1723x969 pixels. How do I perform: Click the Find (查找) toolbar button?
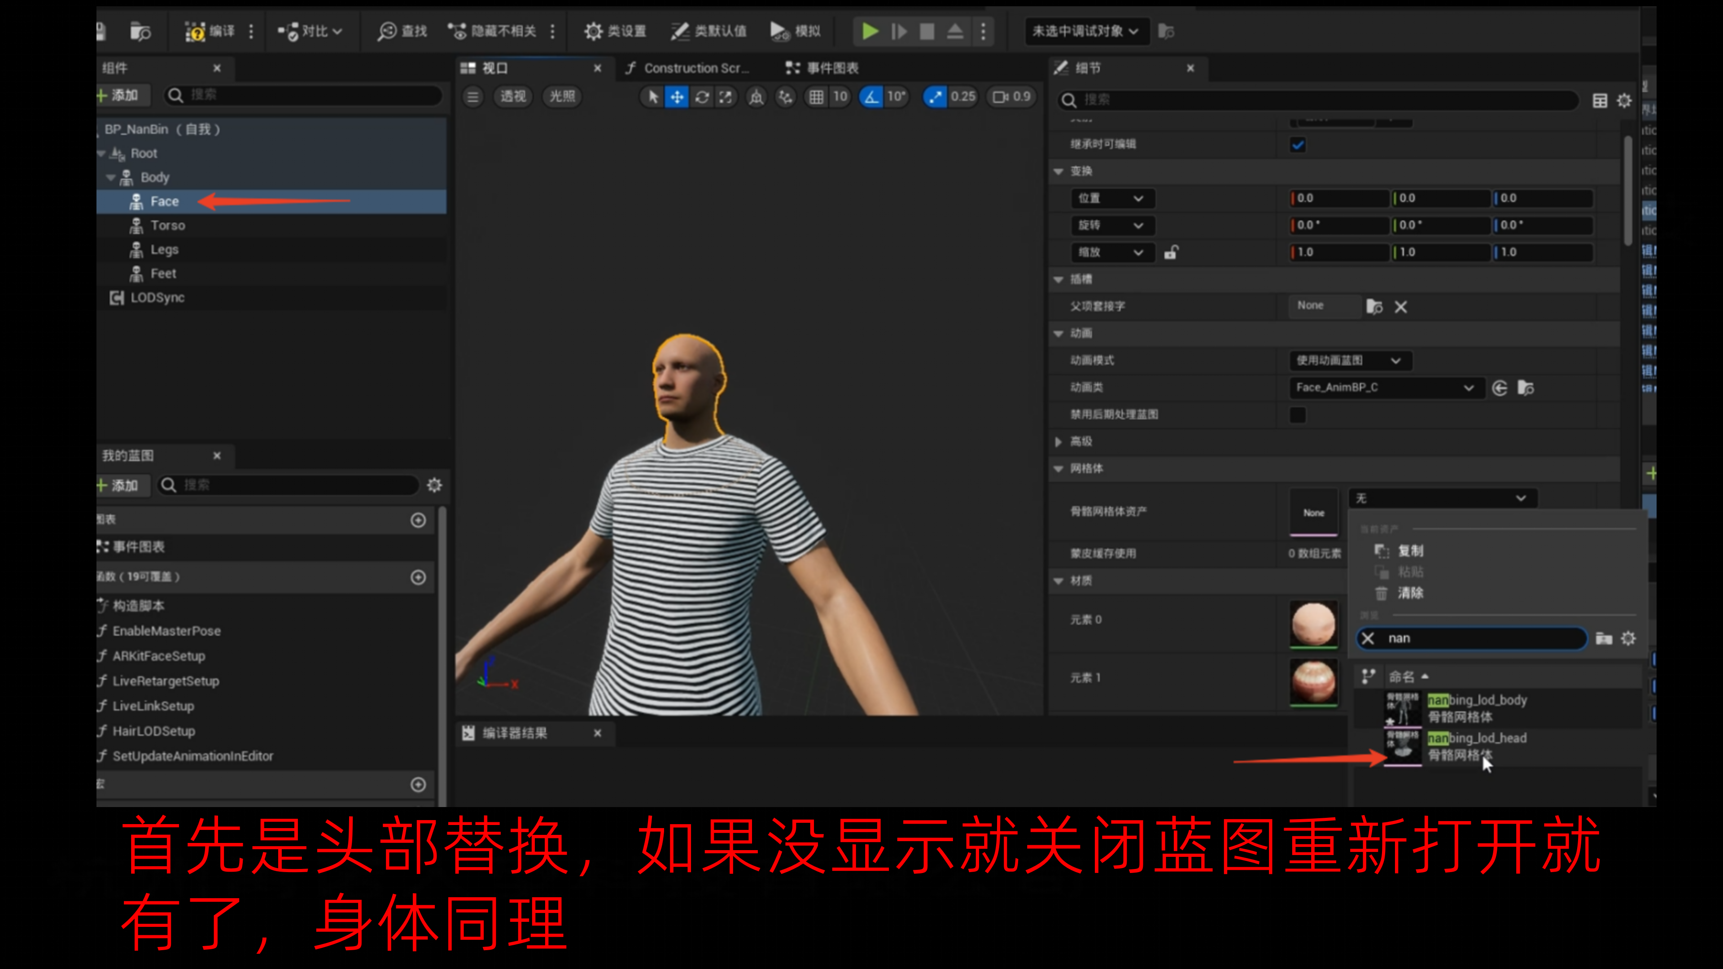pyautogui.click(x=402, y=31)
